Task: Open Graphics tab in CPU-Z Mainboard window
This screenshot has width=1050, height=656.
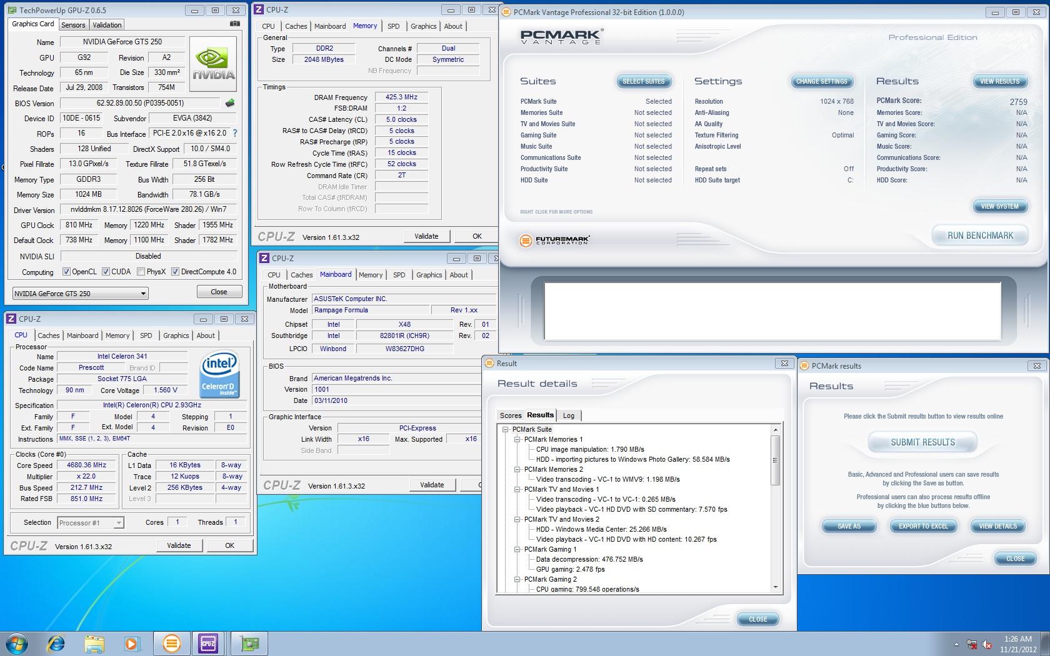Action: pos(429,275)
